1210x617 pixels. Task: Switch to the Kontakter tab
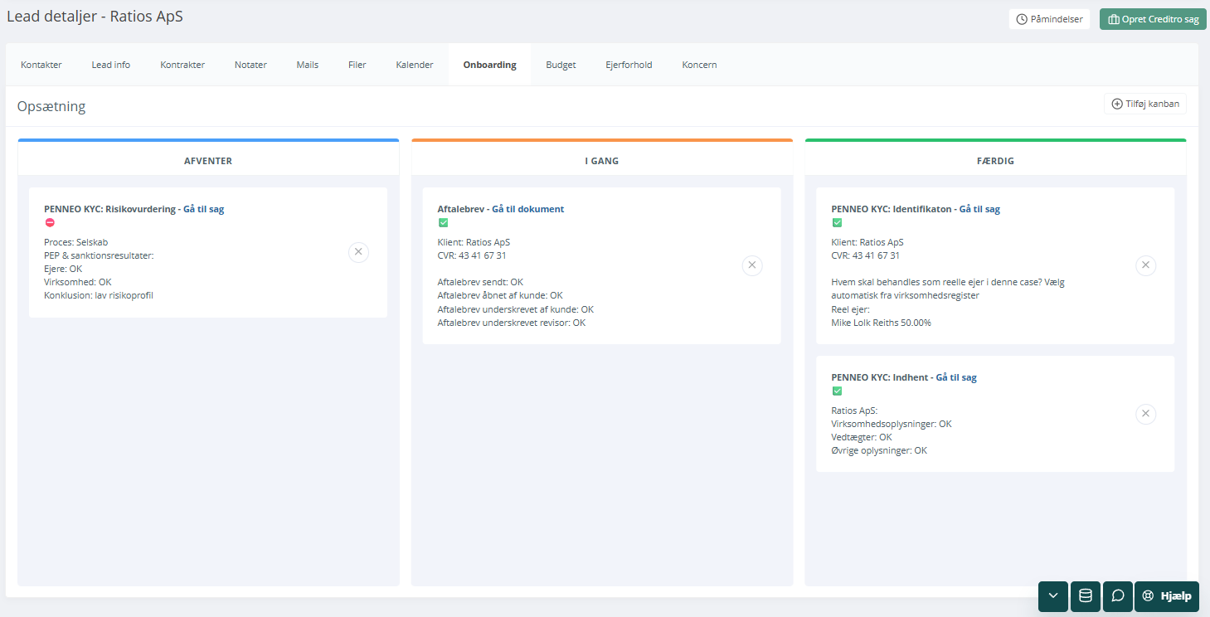pos(41,65)
